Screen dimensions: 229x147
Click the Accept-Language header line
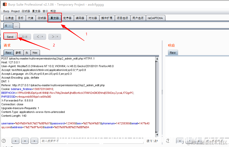point(36,74)
